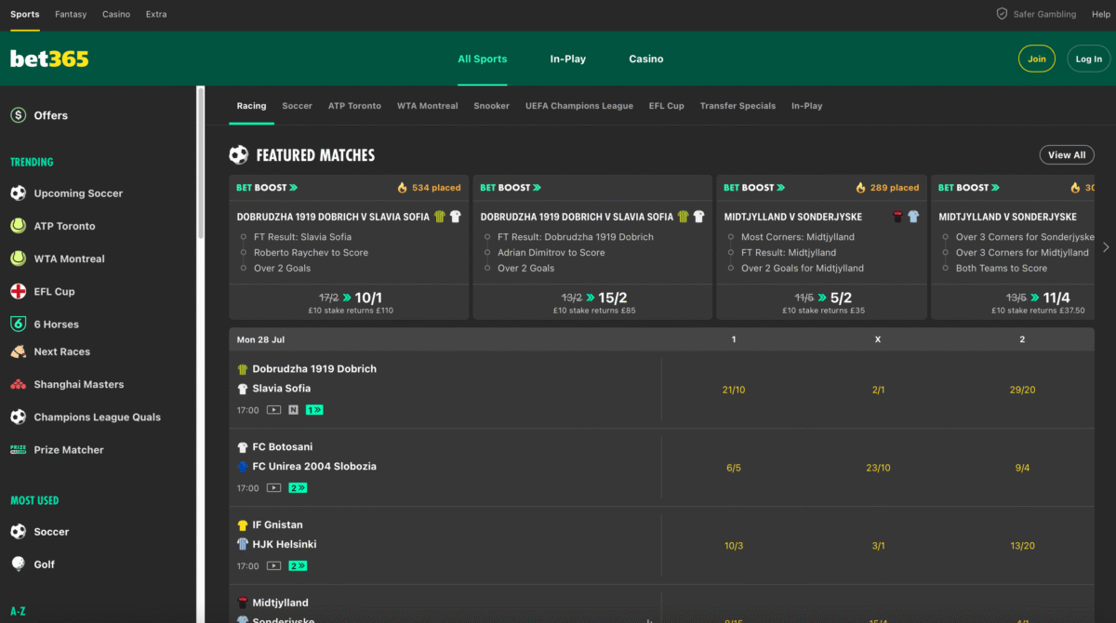This screenshot has height=623, width=1116.
Task: Select the Most Used Soccer ball icon
Action: [18, 532]
